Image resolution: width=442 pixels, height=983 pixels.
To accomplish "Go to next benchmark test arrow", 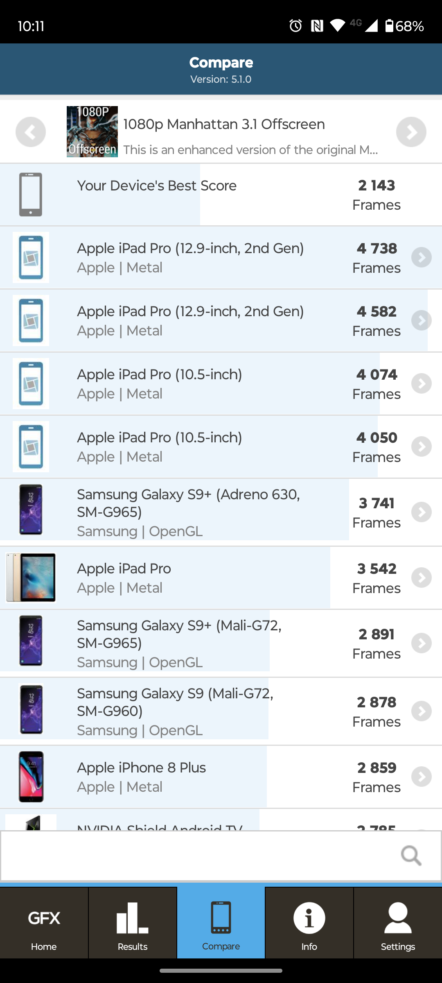I will click(411, 132).
